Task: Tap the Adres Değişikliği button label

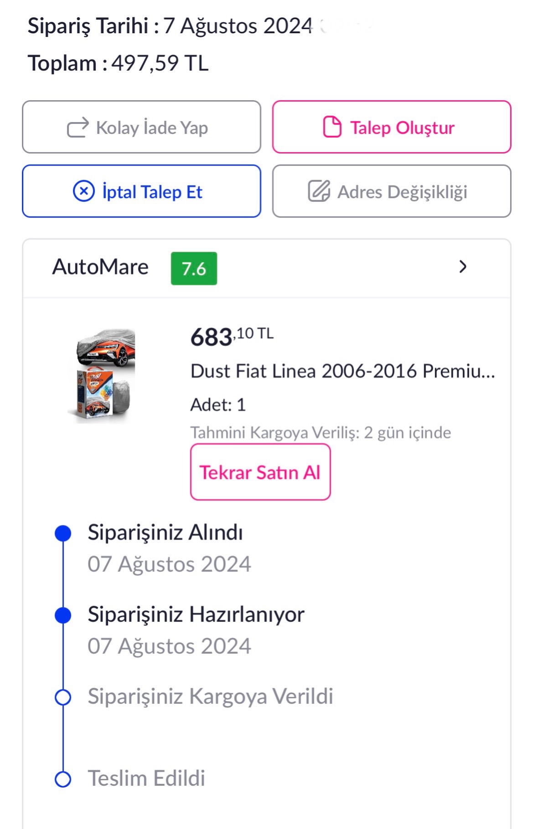Action: tap(402, 192)
